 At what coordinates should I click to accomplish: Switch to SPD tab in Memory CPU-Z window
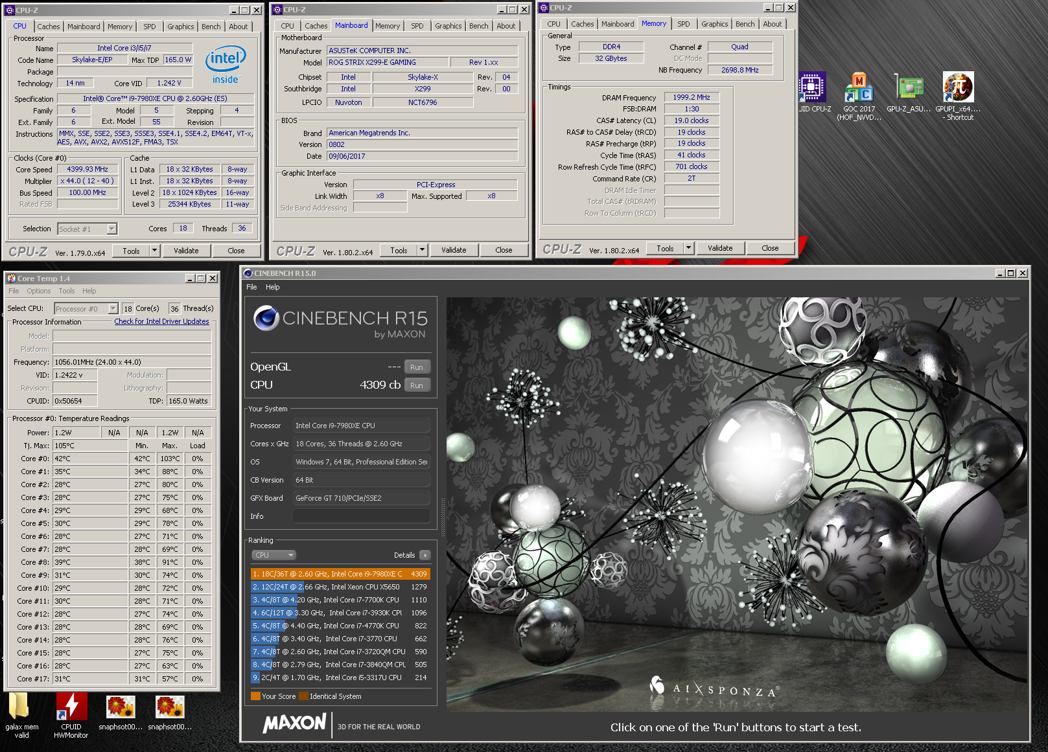[x=684, y=24]
